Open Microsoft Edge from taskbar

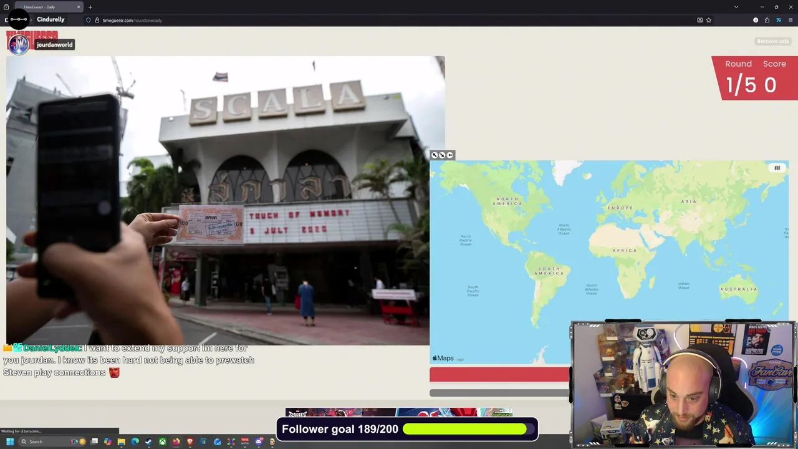coord(135,442)
